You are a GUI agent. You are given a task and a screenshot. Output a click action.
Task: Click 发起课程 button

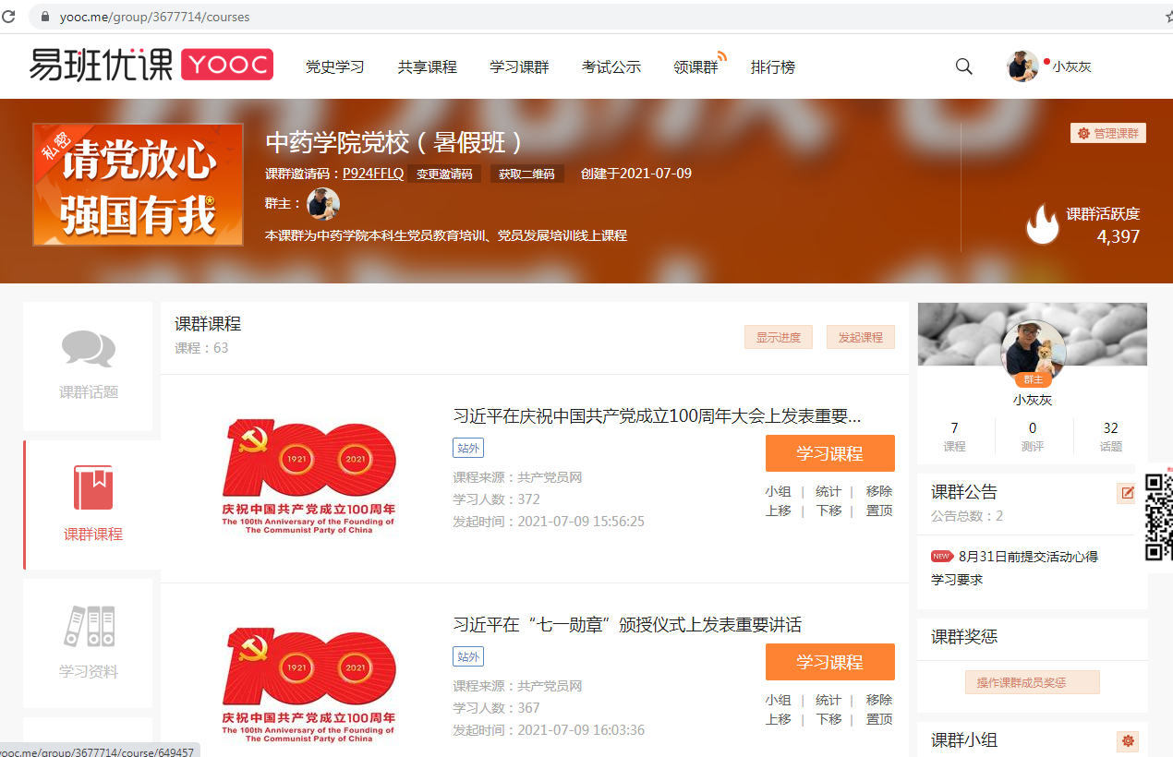tap(860, 337)
